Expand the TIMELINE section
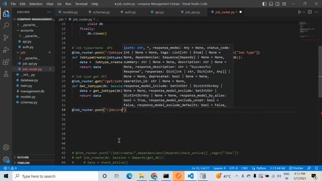 pos(23,163)
